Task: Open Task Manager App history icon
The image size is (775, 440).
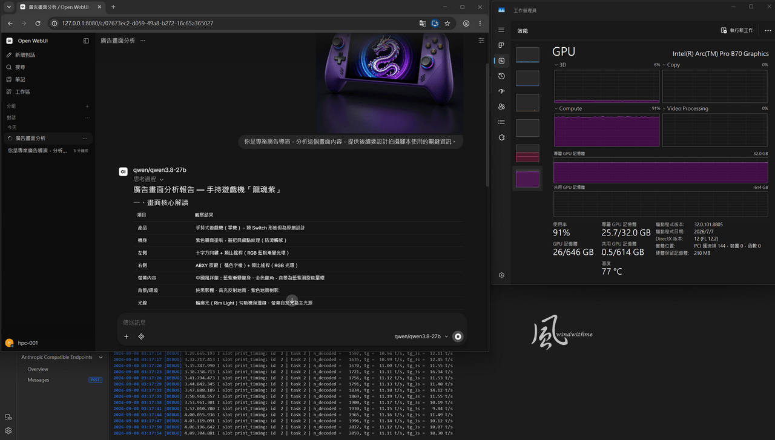Action: click(501, 76)
